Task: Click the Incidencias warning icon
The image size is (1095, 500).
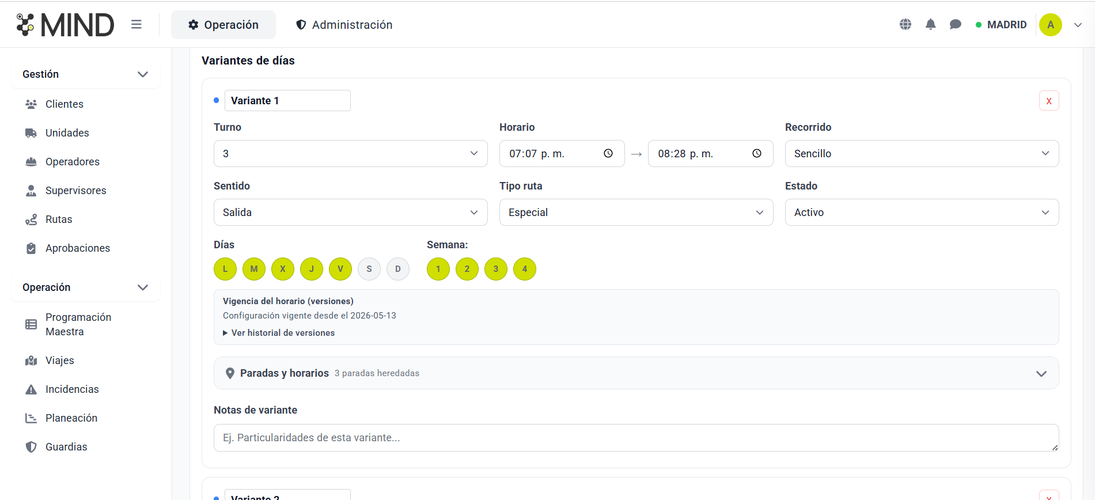Action: (31, 389)
